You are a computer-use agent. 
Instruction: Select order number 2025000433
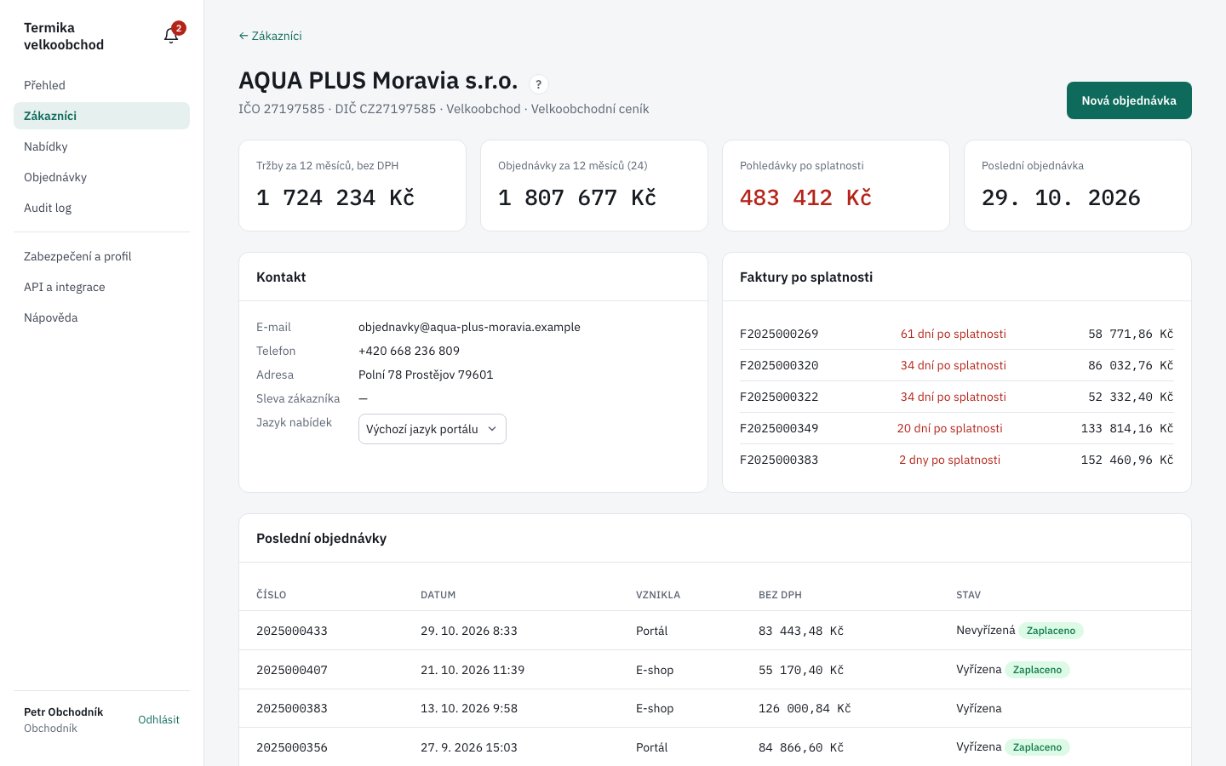(292, 631)
